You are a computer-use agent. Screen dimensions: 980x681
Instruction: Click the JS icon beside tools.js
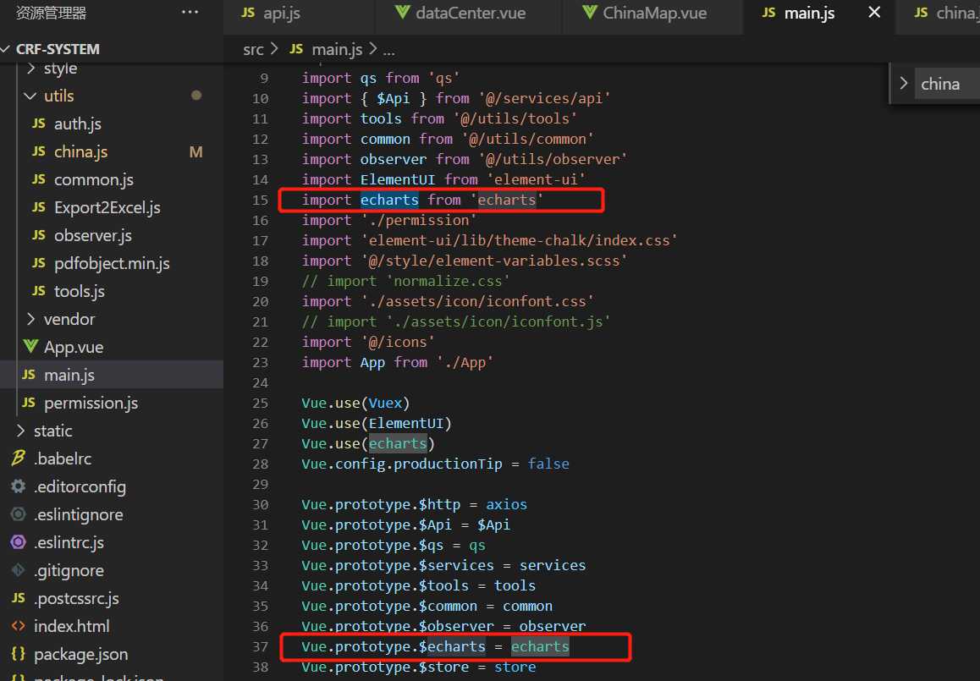click(39, 291)
